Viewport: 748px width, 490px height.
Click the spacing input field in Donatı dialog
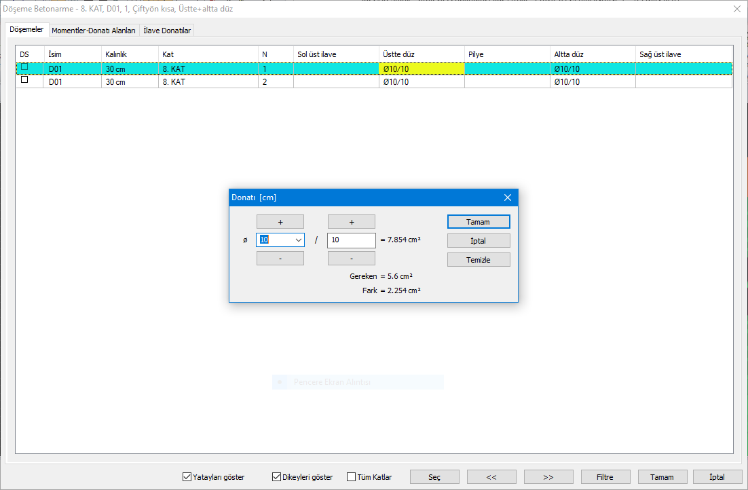(351, 240)
